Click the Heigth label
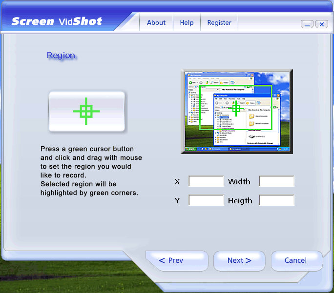 pyautogui.click(x=240, y=201)
